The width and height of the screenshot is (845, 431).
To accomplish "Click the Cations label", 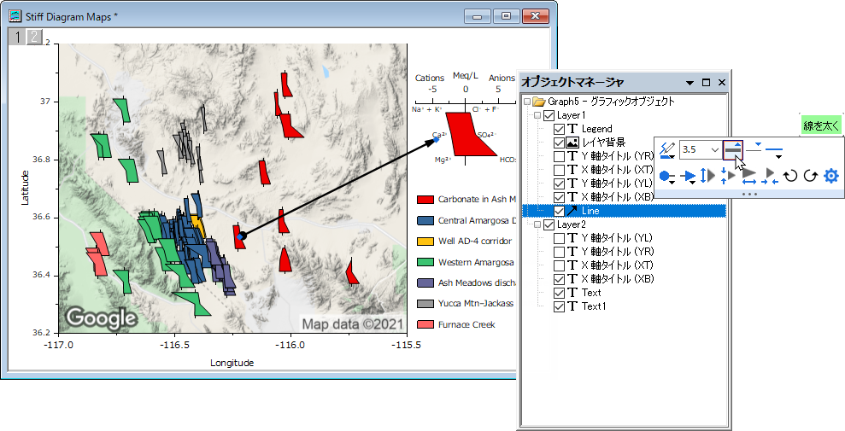I will click(x=430, y=79).
